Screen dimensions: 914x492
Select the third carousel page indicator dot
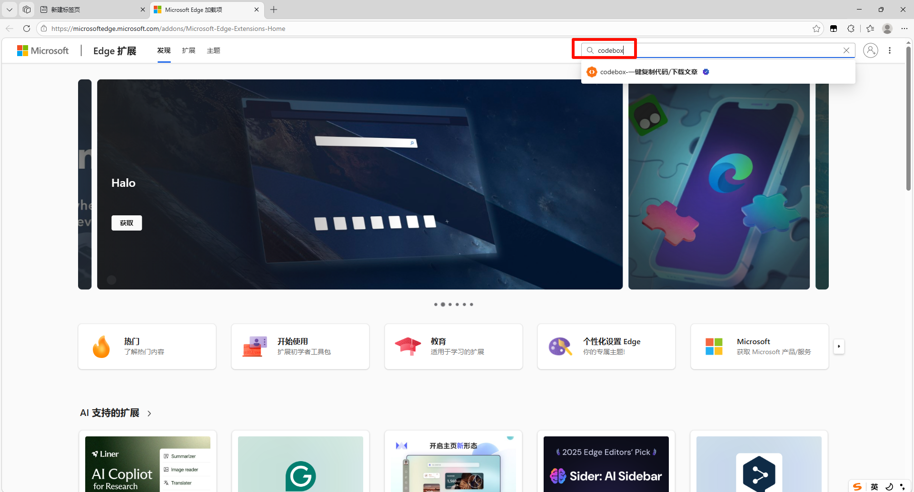(x=450, y=304)
